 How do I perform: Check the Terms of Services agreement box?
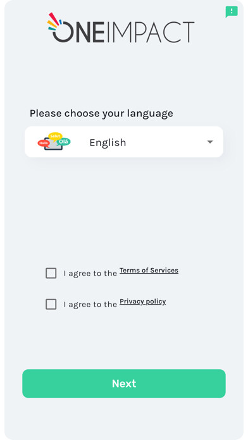(x=51, y=273)
